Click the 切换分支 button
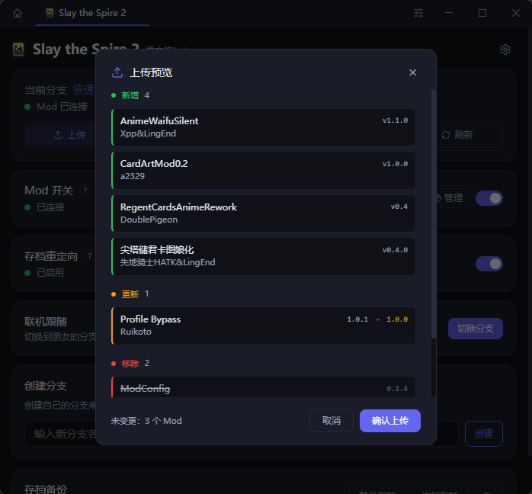The height and width of the screenshot is (494, 532). coord(476,329)
